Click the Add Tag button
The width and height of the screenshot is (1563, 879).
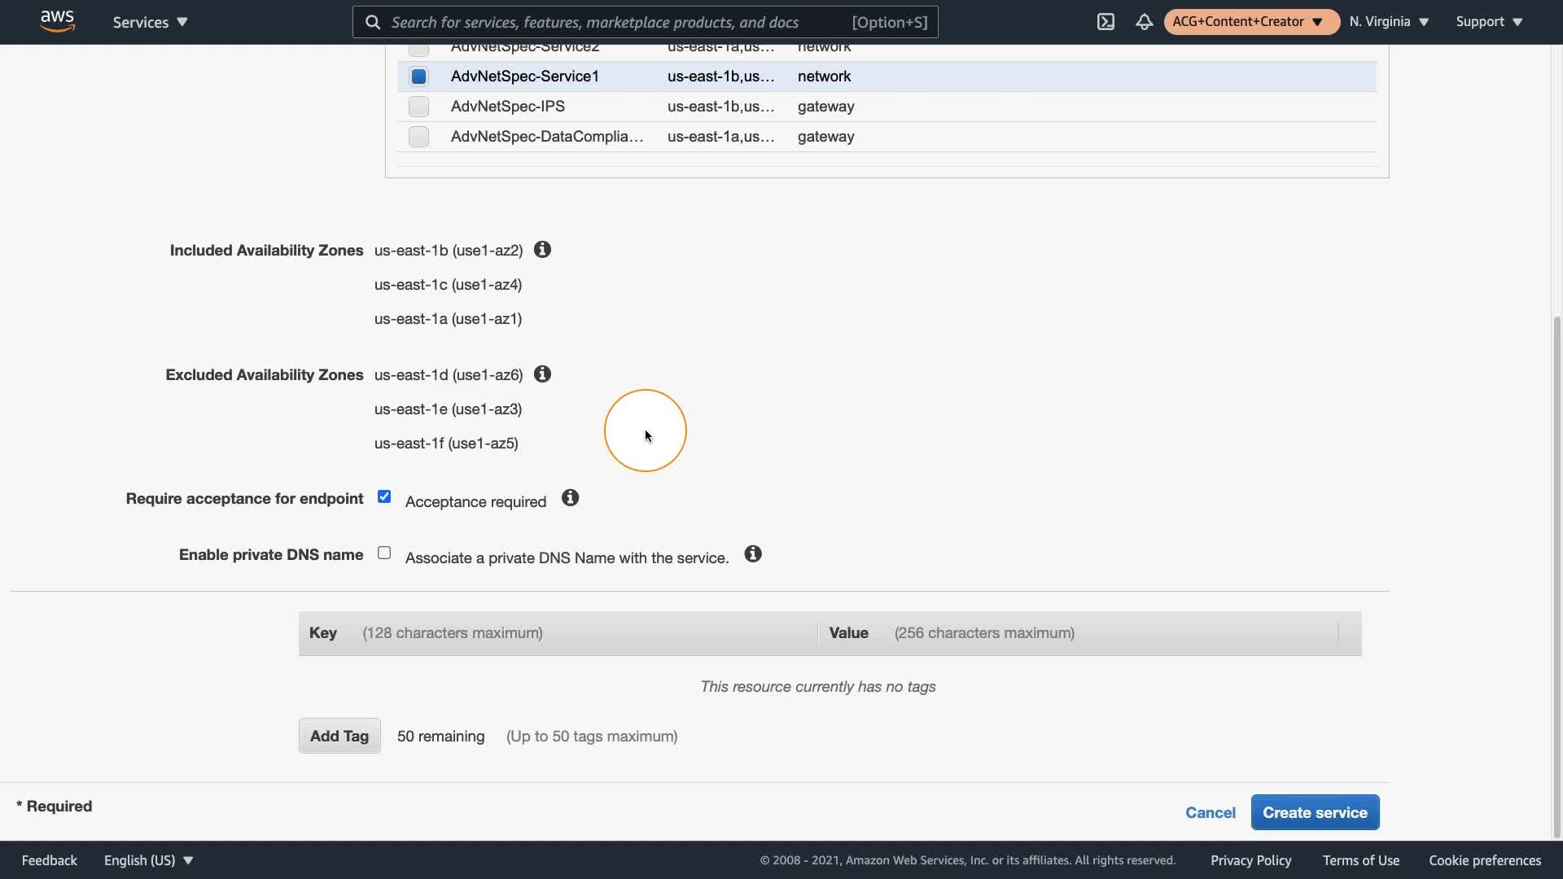(339, 736)
